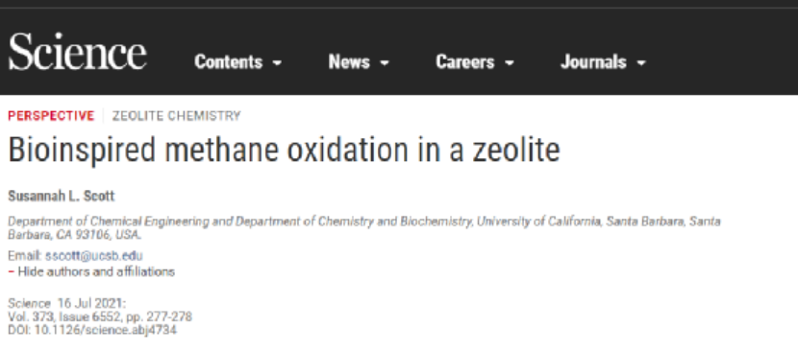798x350 pixels.
Task: Collapse with Hide authors and affiliations
Action: coord(96,272)
